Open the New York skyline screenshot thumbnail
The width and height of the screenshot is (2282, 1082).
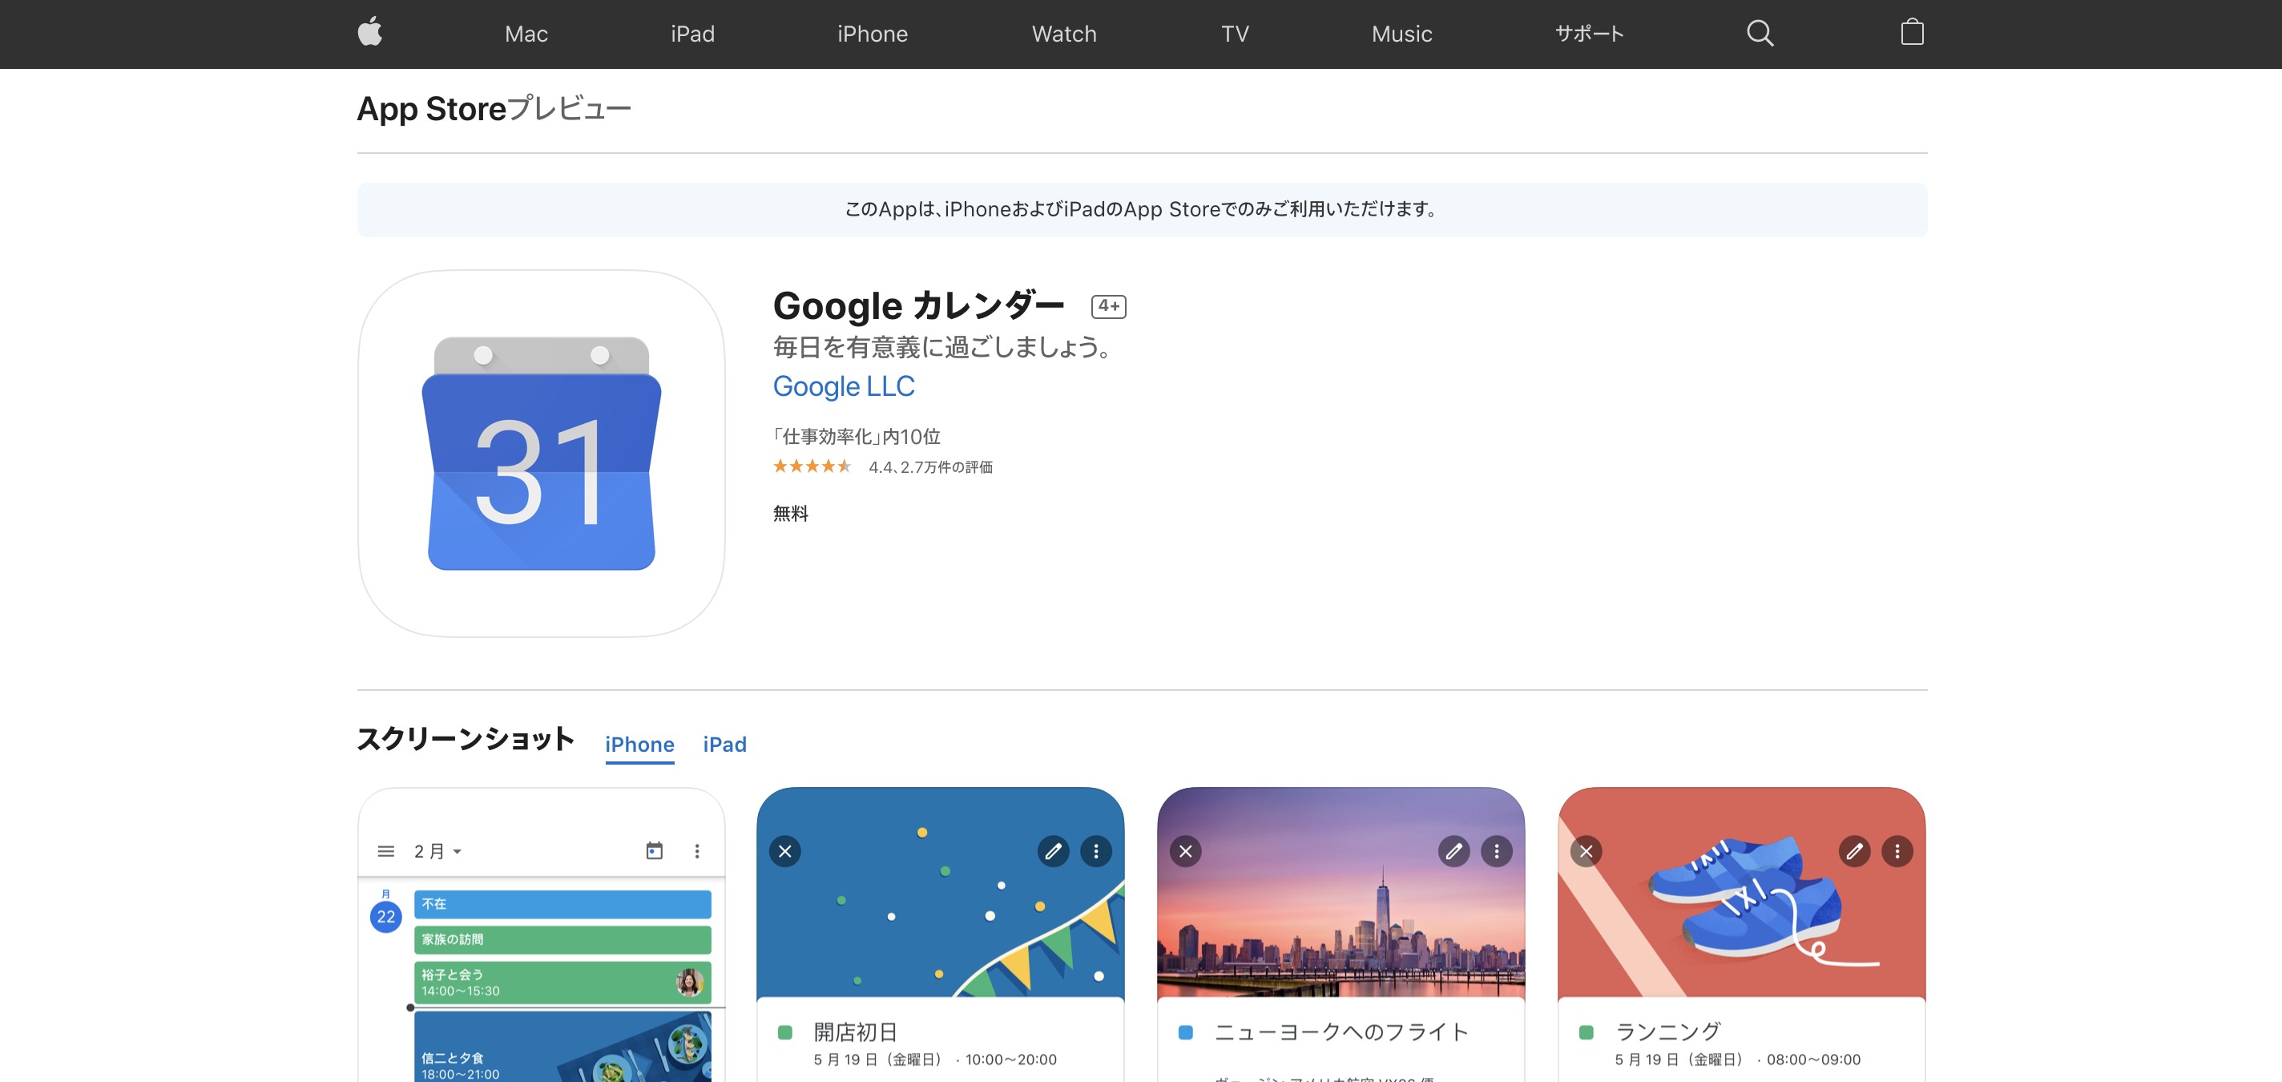coord(1341,935)
